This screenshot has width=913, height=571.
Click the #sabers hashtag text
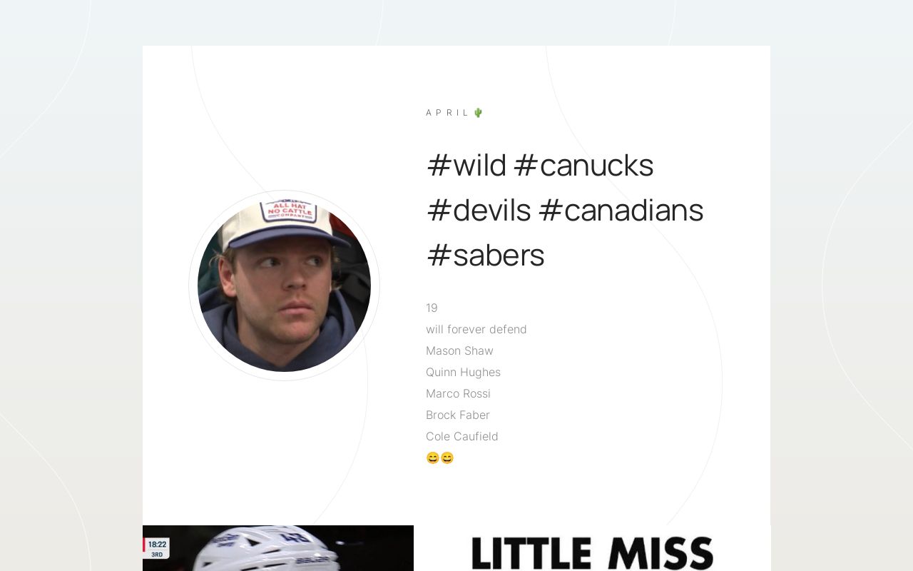486,256
